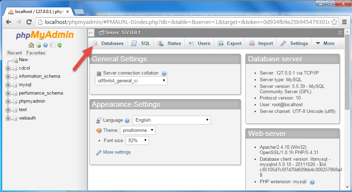This screenshot has width=352, height=192.
Task: Open the Server connection collation dropdown
Action: coord(131,81)
